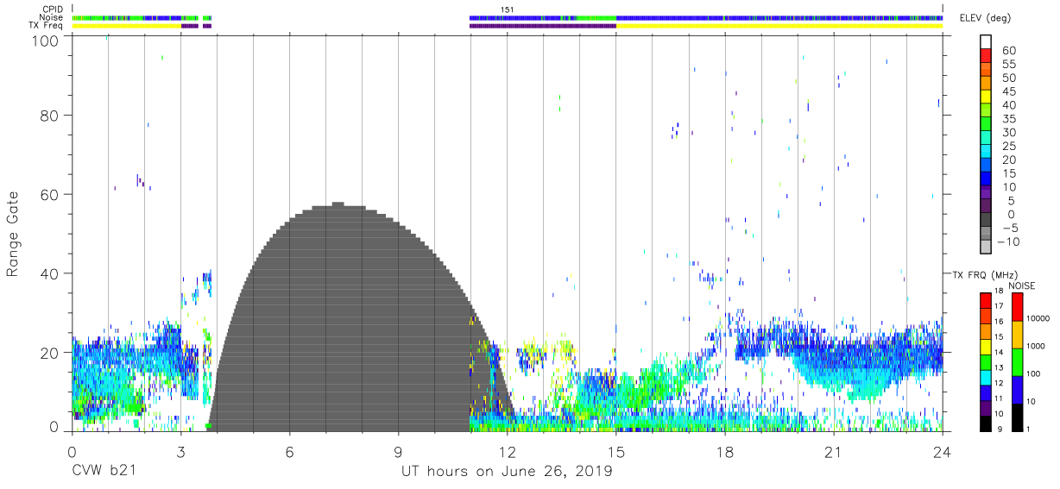Select the red 17–18 MHz TX FRQ swatch

(x=986, y=300)
